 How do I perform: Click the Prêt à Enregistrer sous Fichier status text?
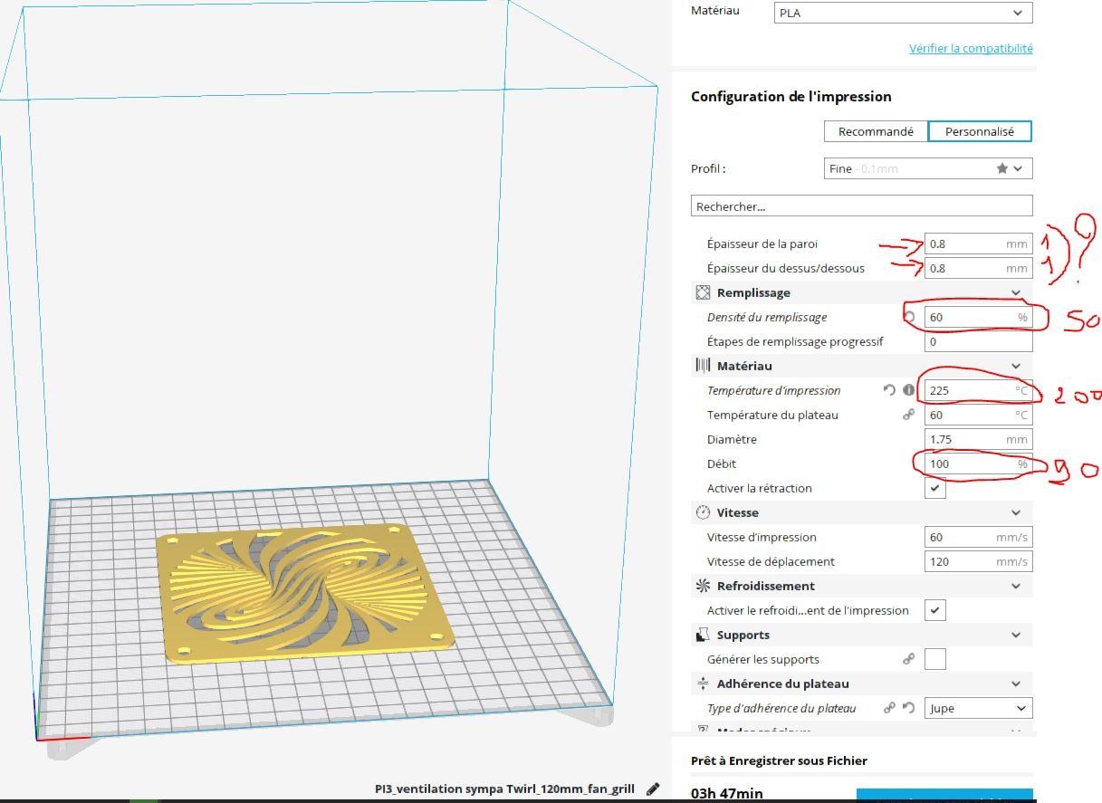pyautogui.click(x=779, y=760)
